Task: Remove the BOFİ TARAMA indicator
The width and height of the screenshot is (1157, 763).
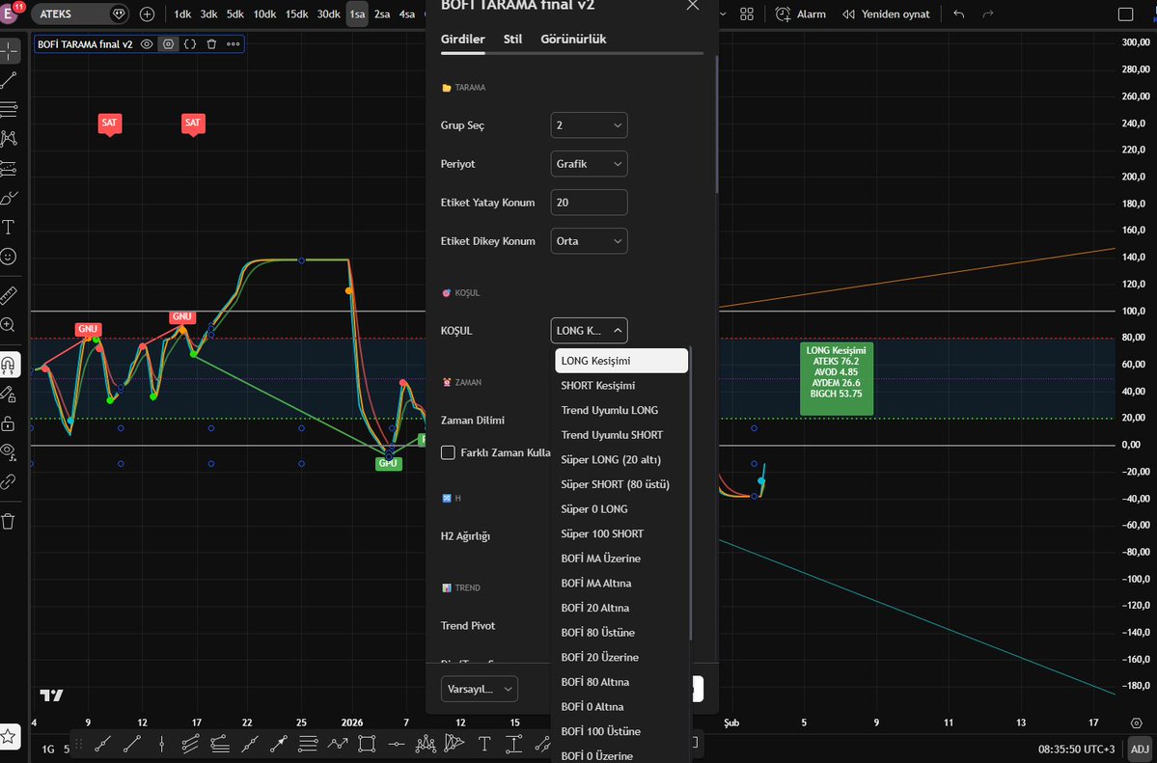Action: point(211,44)
